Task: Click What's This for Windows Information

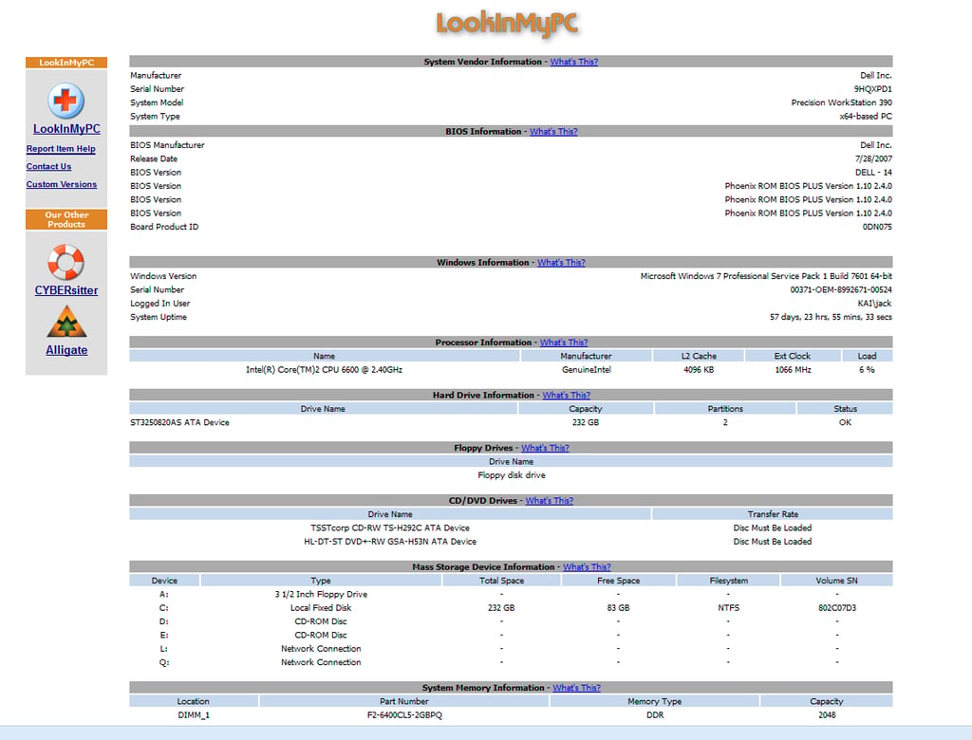Action: [x=561, y=263]
